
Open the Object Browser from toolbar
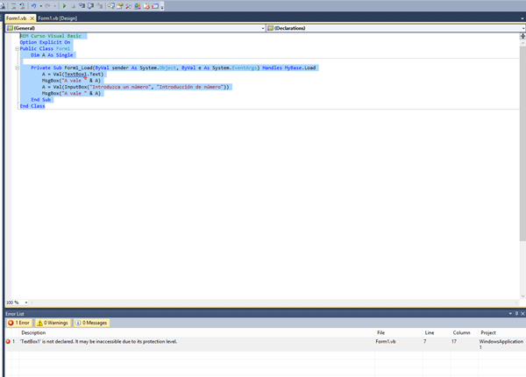click(138, 6)
